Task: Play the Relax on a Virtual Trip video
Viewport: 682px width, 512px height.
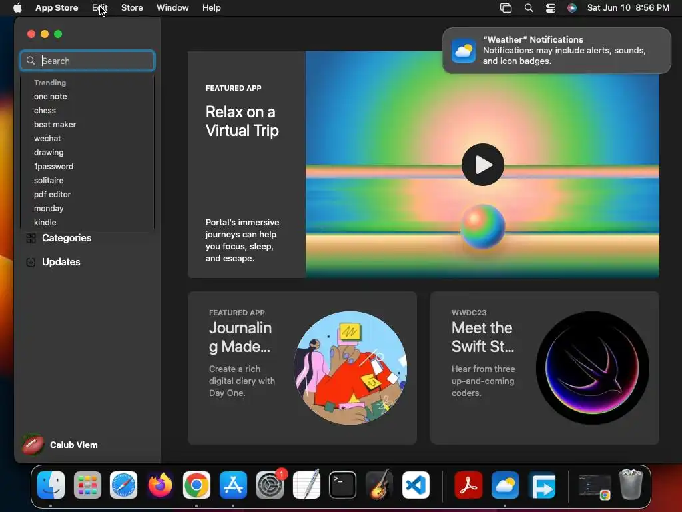Action: coord(483,165)
